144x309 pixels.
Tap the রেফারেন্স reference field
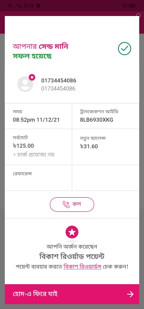38,178
